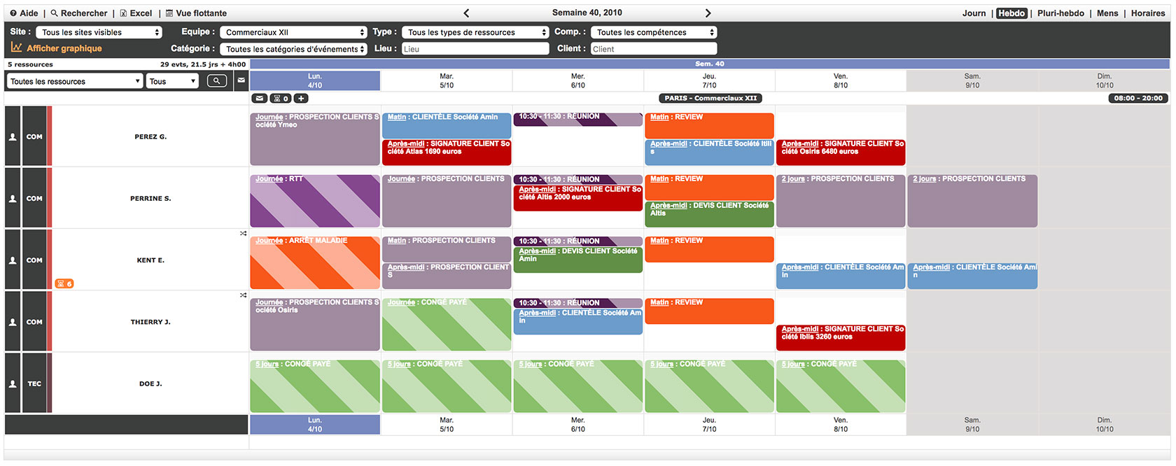The width and height of the screenshot is (1176, 466).
Task: Click the Client input field
Action: click(653, 49)
